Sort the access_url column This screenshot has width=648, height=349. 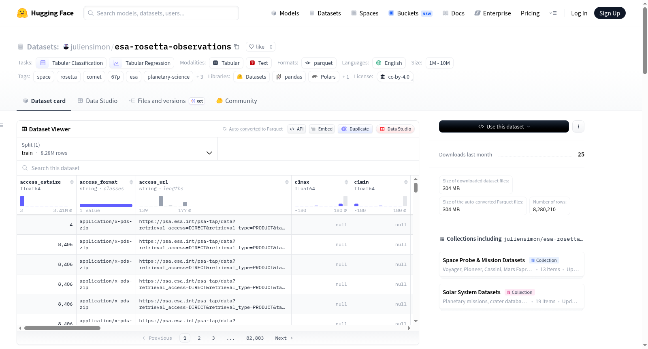point(287,182)
